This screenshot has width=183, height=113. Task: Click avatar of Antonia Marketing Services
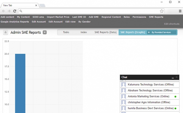[x=124, y=96]
